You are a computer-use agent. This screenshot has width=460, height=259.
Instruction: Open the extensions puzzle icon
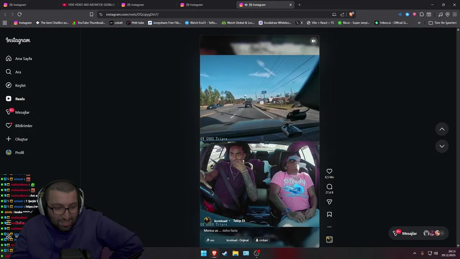click(x=422, y=14)
